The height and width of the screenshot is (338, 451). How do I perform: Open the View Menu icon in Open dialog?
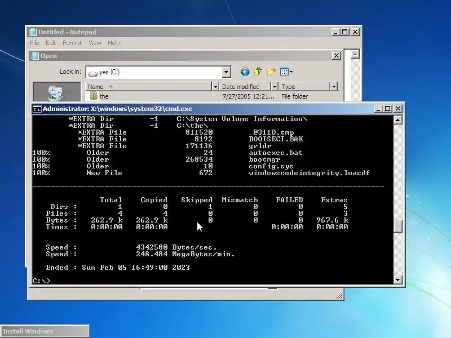286,72
